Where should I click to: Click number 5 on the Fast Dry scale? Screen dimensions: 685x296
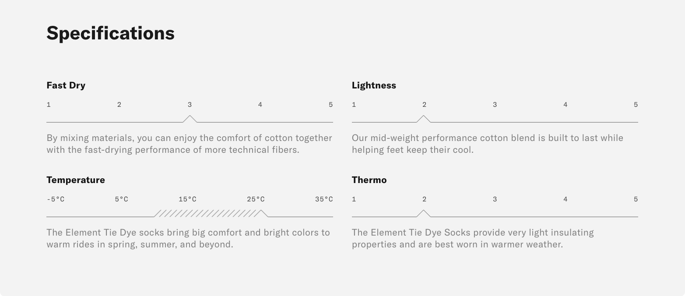pos(330,105)
